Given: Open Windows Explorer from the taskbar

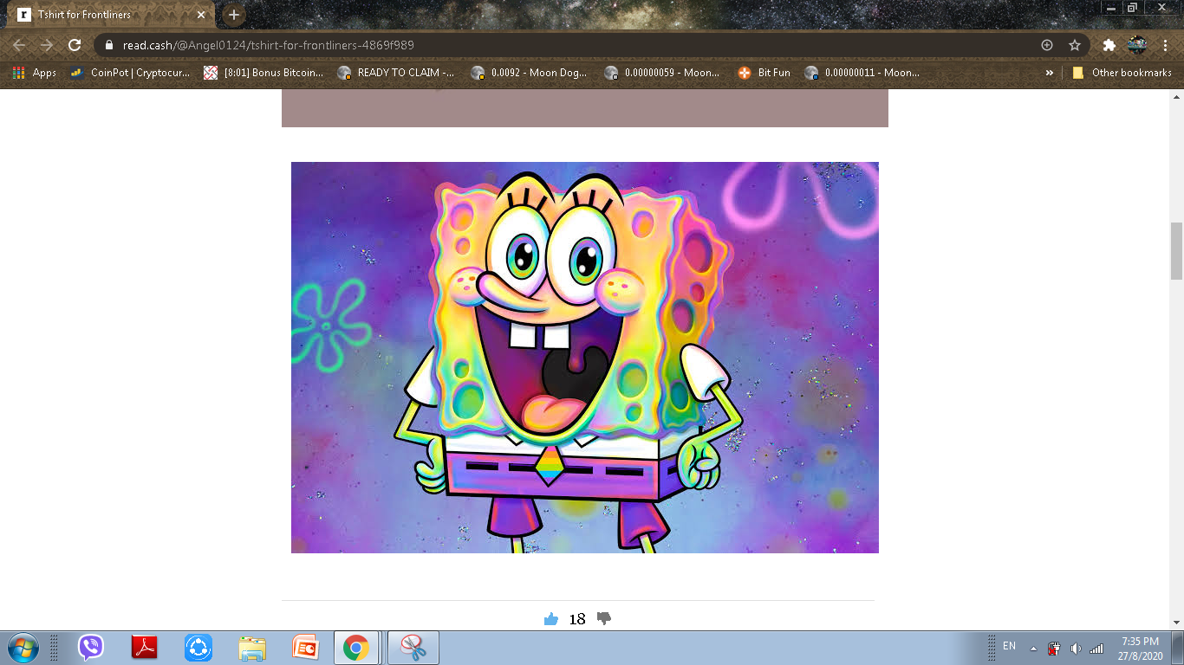Looking at the screenshot, I should click(x=252, y=648).
